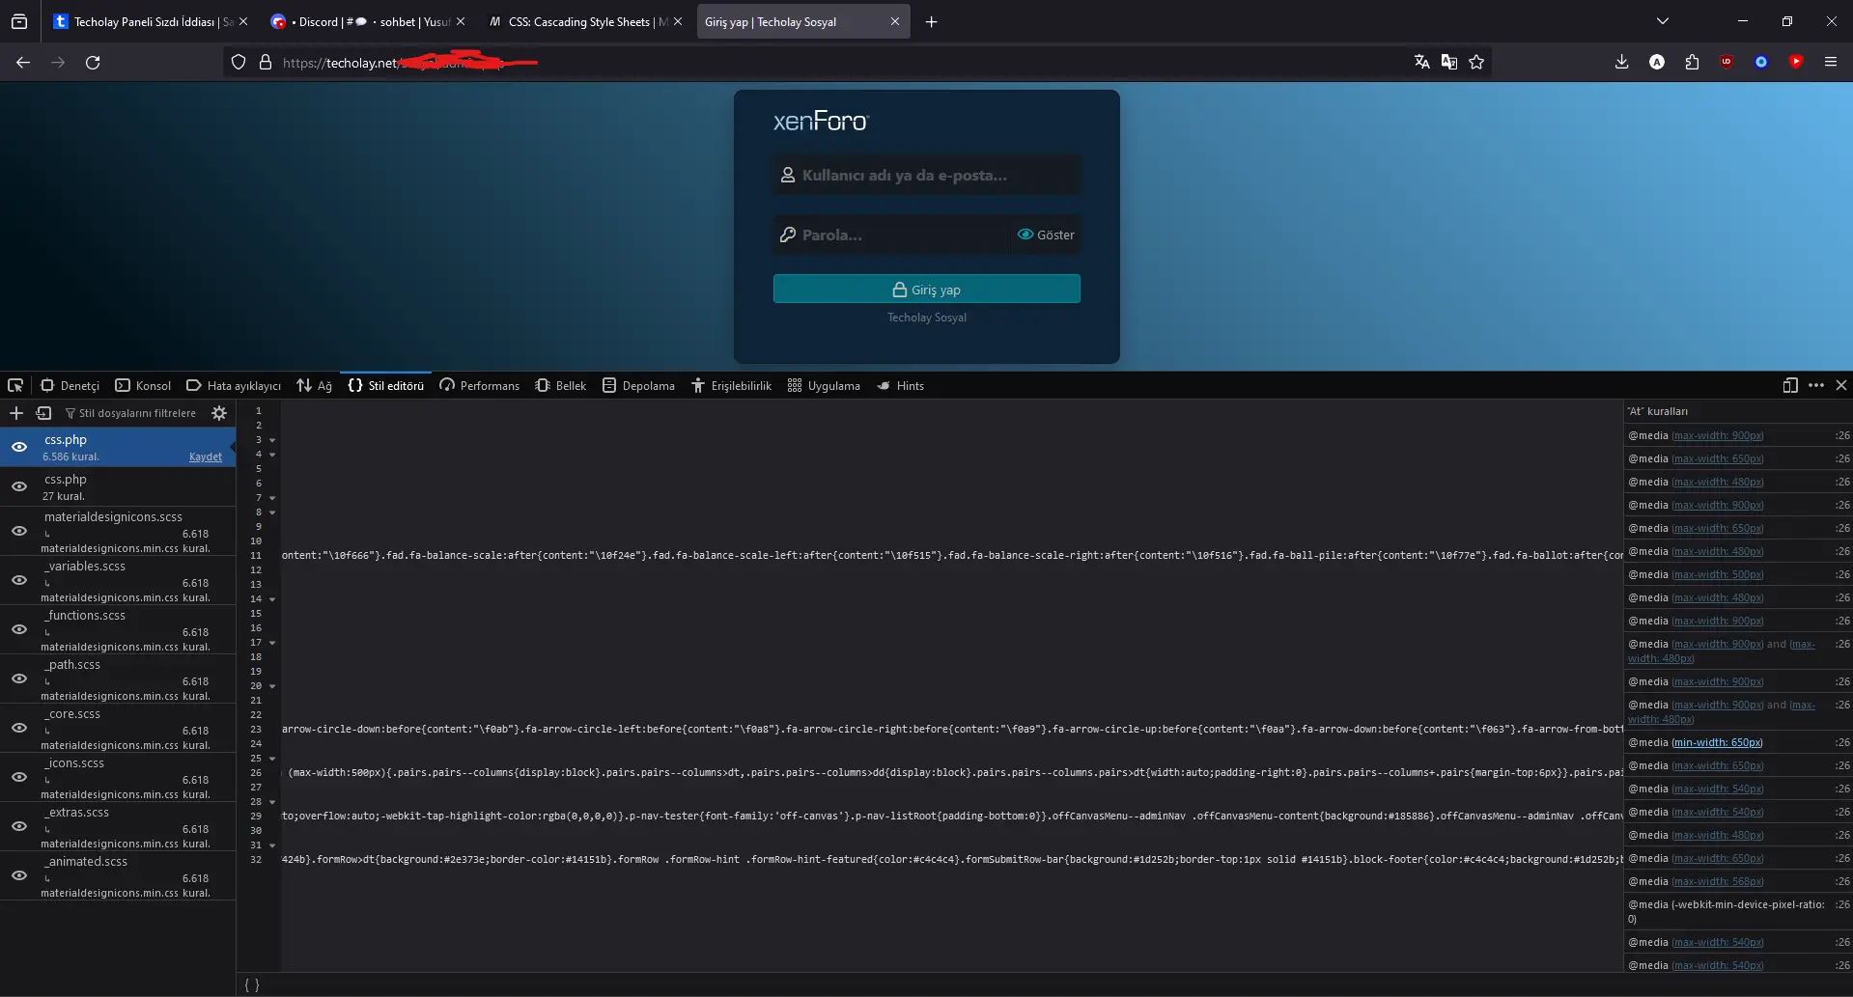Switch to the Denetçi panel

70,385
